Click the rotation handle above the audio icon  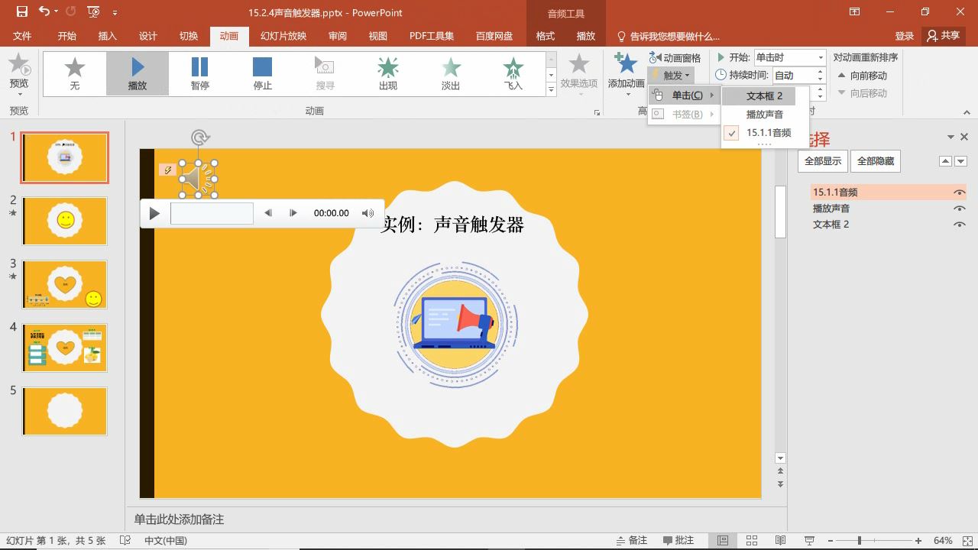199,137
